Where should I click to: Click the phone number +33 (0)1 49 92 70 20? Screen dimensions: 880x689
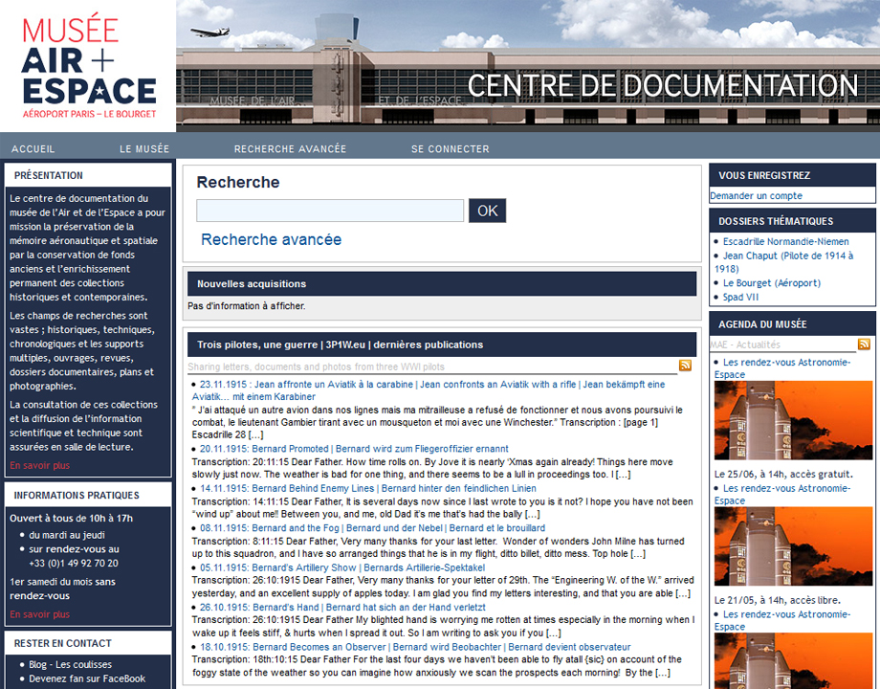(x=74, y=564)
